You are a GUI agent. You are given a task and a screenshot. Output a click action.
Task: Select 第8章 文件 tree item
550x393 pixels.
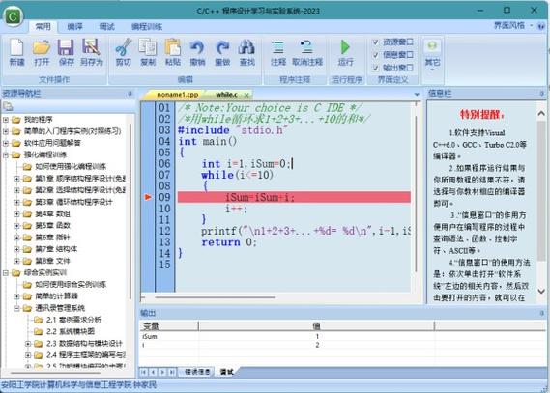pos(52,261)
